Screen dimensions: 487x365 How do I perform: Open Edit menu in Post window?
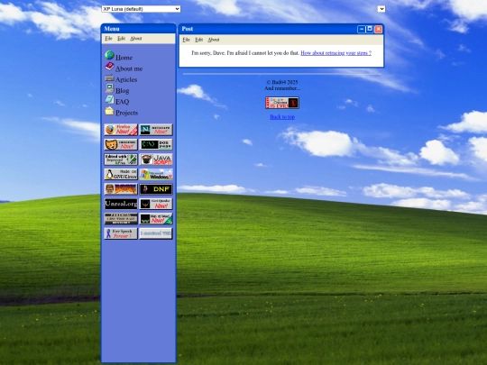(x=198, y=40)
